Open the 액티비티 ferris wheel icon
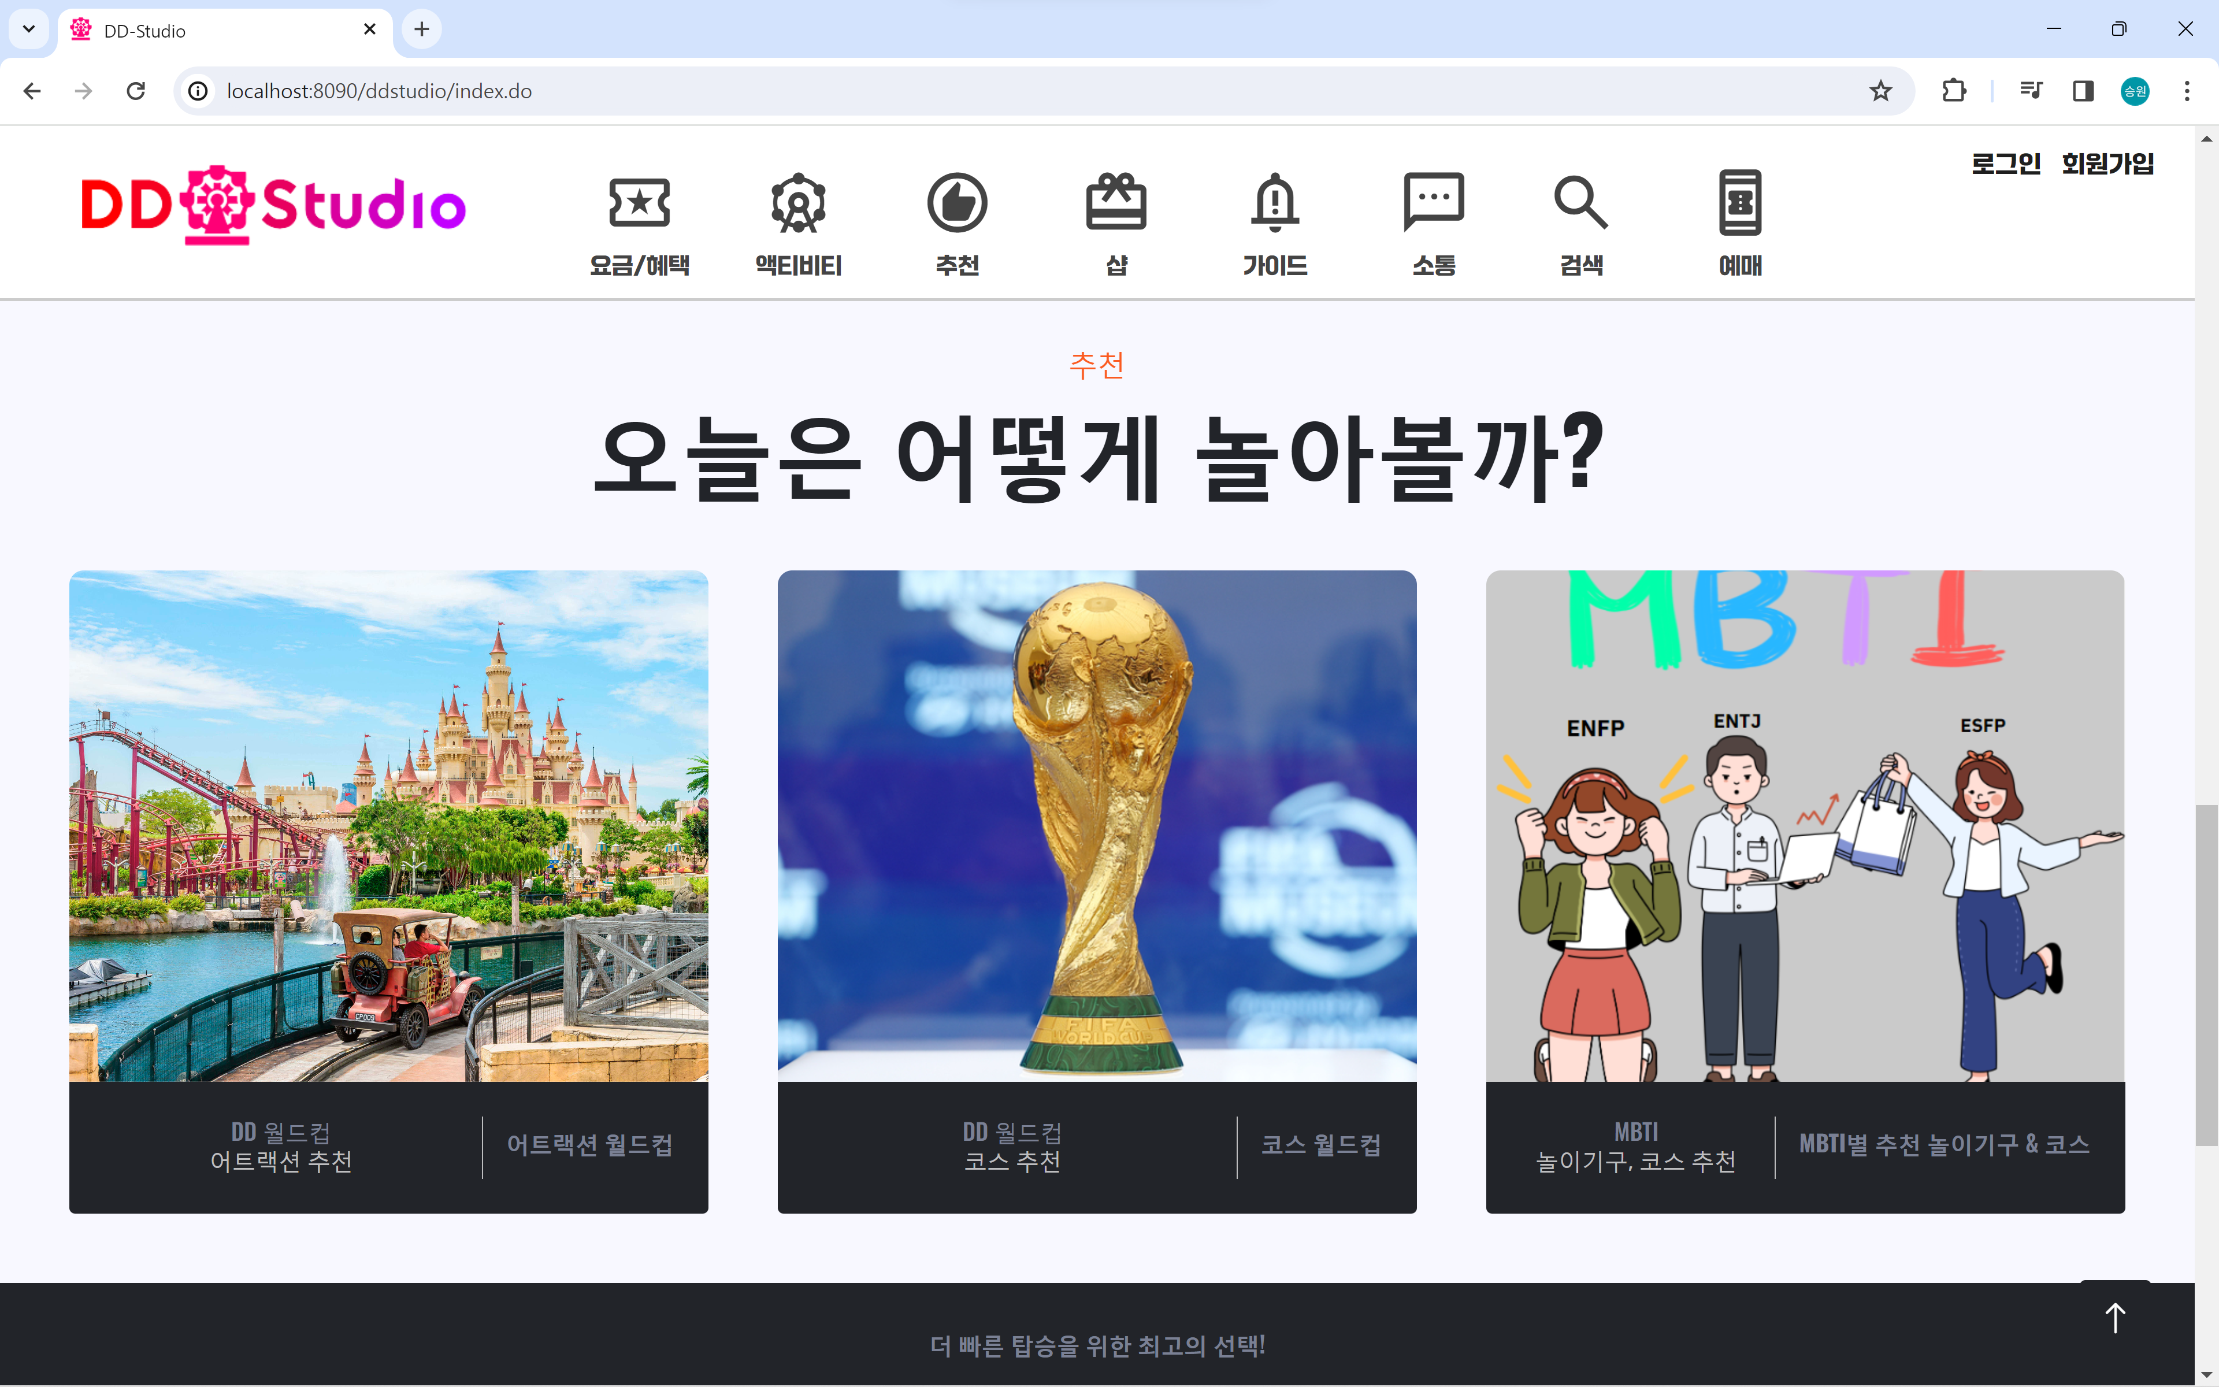 click(x=797, y=203)
